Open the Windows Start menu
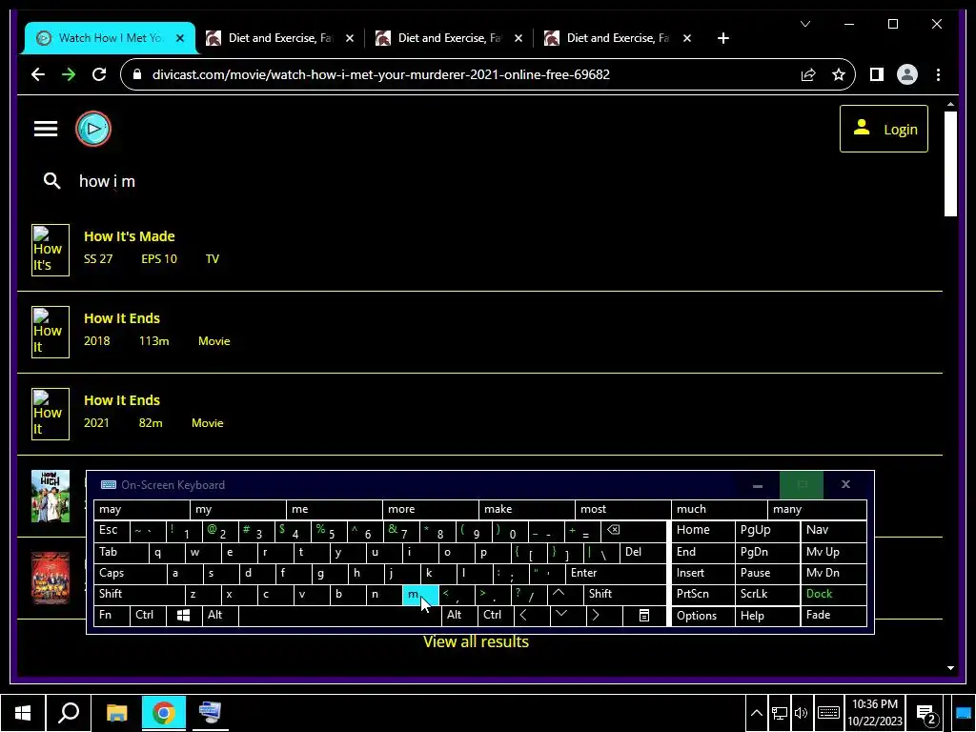The width and height of the screenshot is (976, 732). 23,713
